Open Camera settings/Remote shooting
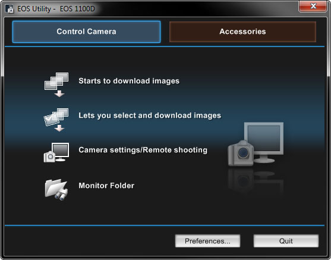Image resolution: width=331 pixels, height=260 pixels. coord(143,150)
